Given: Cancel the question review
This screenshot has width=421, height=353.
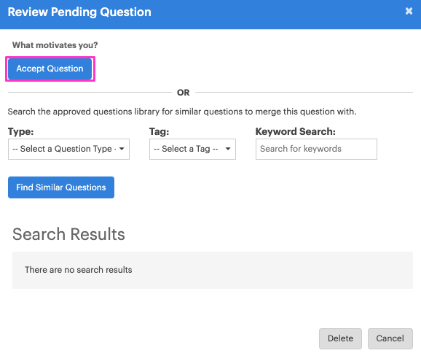Looking at the screenshot, I should click(x=390, y=338).
